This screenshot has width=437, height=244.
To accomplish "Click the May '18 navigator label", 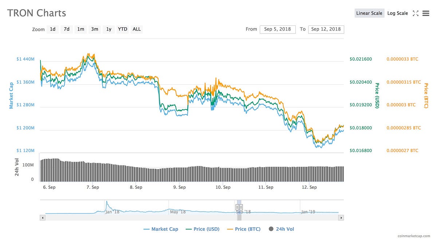I will coord(178,211).
